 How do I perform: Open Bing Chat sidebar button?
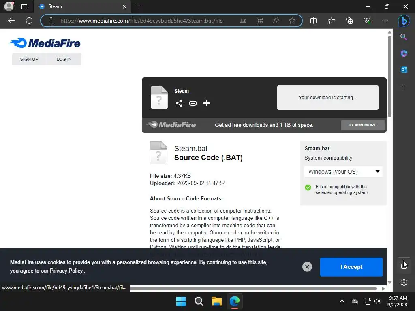point(404,21)
